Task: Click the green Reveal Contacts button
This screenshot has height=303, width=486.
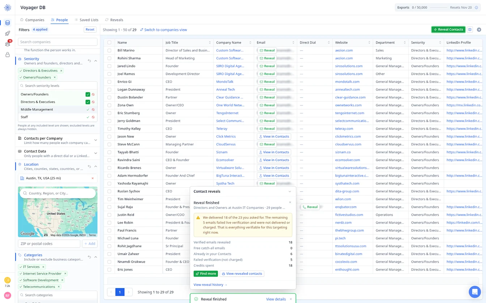Action: [x=448, y=30]
